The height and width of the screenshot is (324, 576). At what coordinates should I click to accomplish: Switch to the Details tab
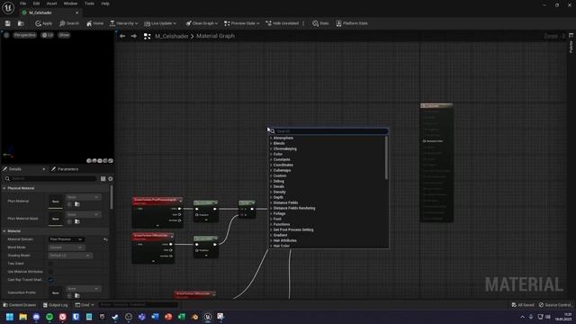[x=14, y=169]
